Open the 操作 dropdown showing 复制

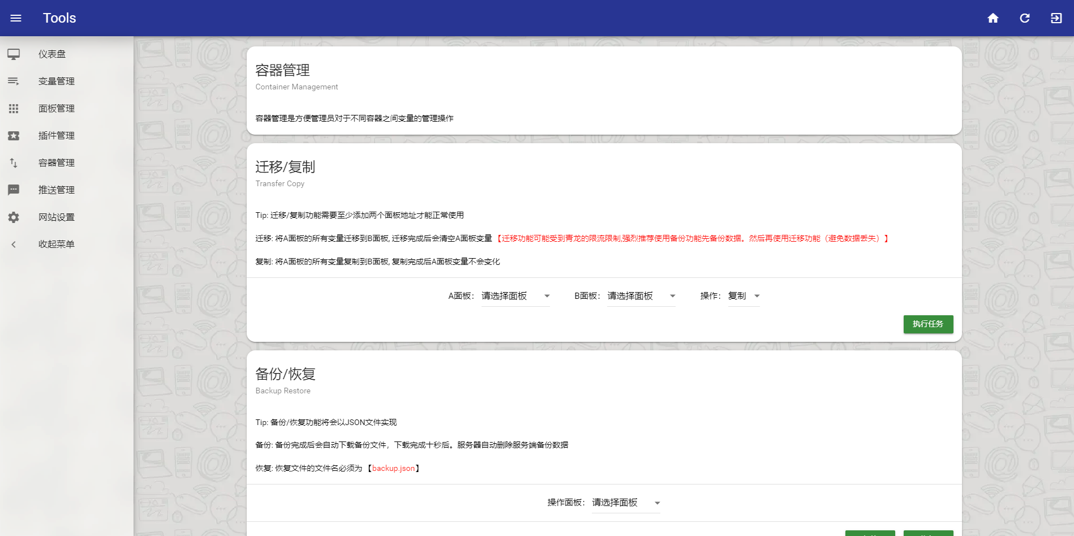pos(744,296)
